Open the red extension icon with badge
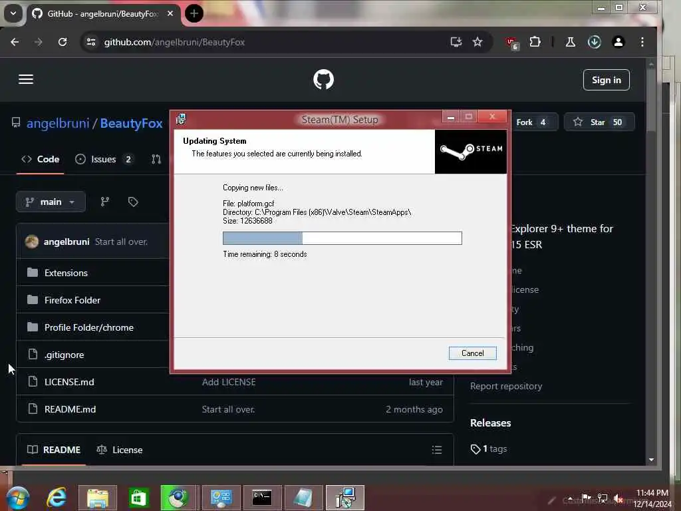 pos(512,43)
